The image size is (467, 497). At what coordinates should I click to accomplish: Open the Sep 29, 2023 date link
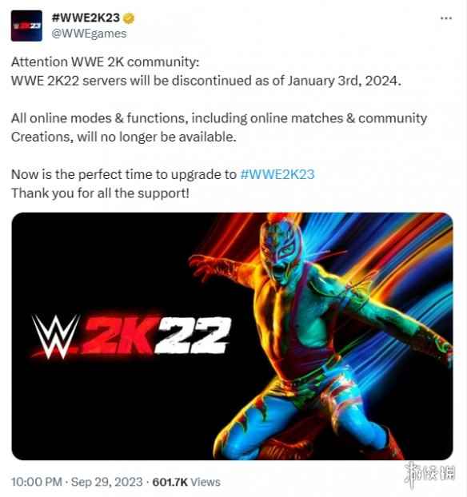point(106,482)
